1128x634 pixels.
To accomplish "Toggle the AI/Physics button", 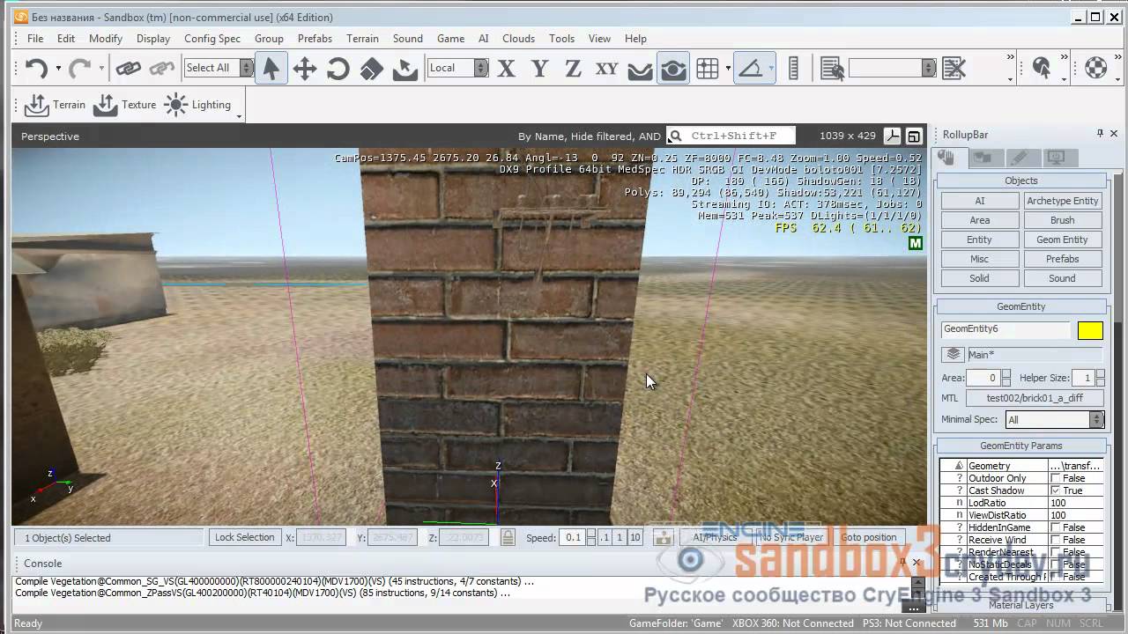I will [x=715, y=537].
